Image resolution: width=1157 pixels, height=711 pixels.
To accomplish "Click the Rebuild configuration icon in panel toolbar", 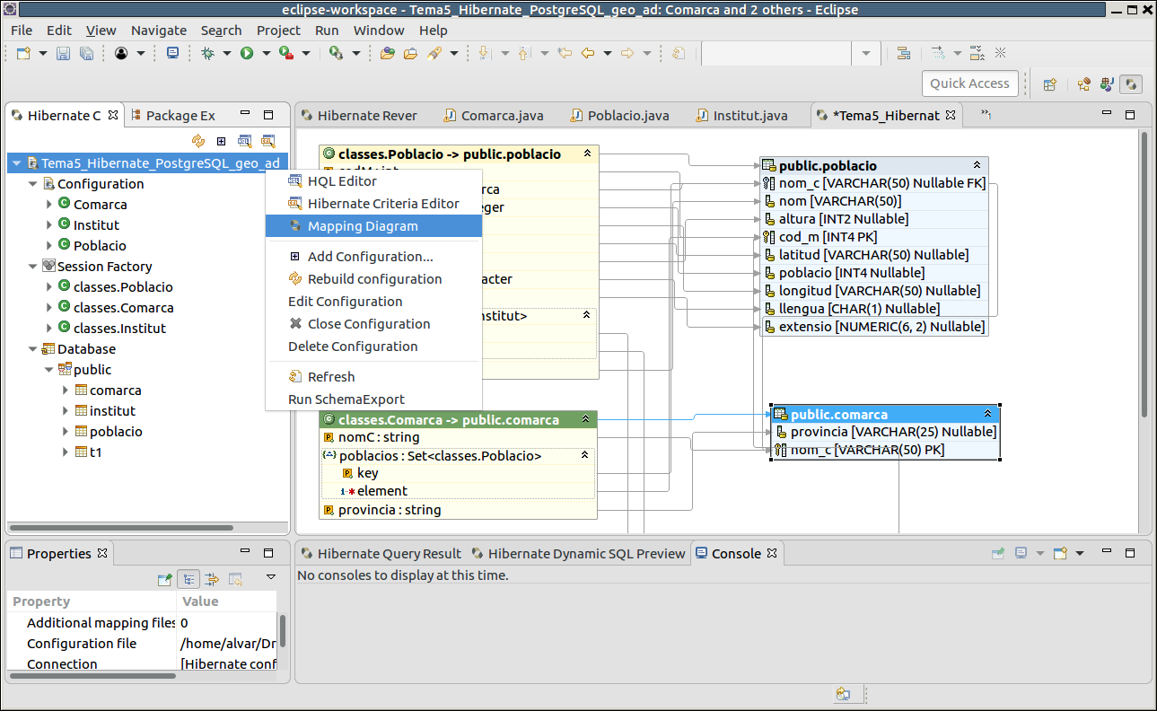I will [x=198, y=141].
